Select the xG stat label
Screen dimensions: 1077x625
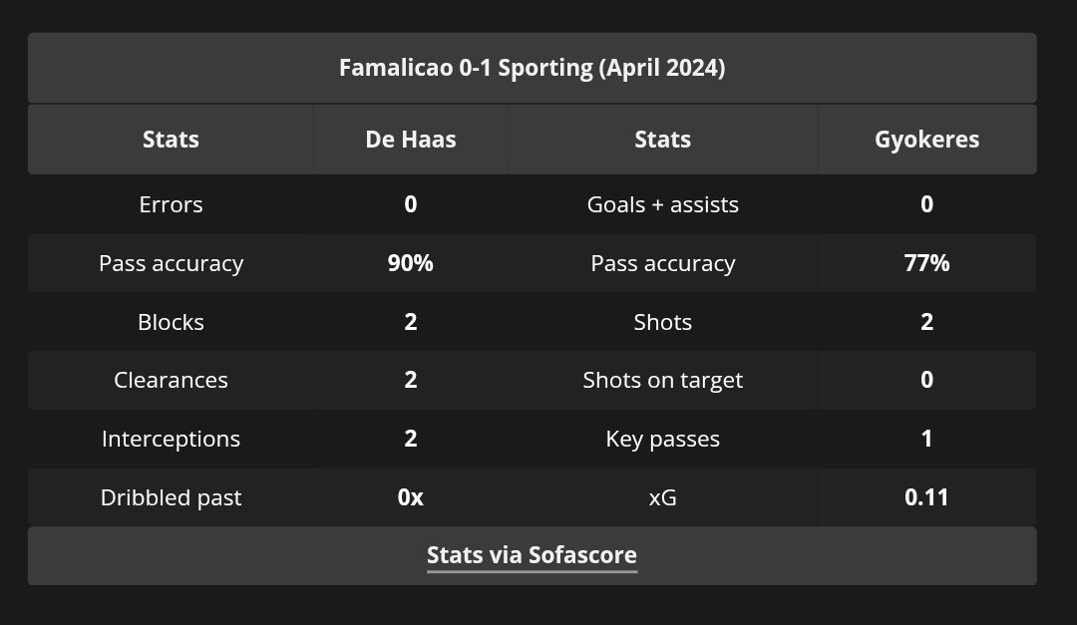tap(662, 497)
